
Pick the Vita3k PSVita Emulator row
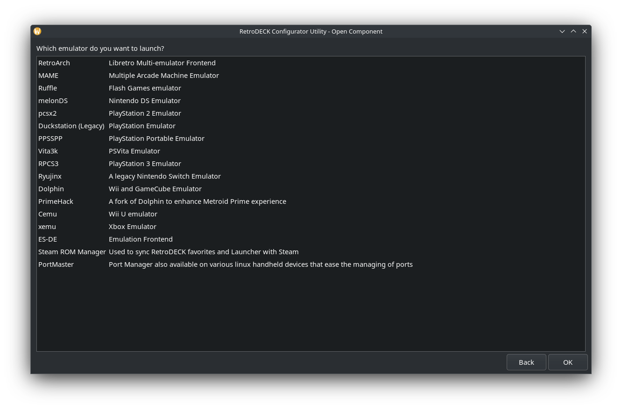[x=48, y=151]
